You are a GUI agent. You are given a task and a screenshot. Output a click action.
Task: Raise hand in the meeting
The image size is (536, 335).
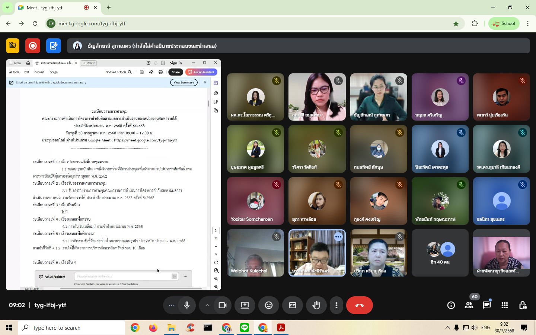316,305
